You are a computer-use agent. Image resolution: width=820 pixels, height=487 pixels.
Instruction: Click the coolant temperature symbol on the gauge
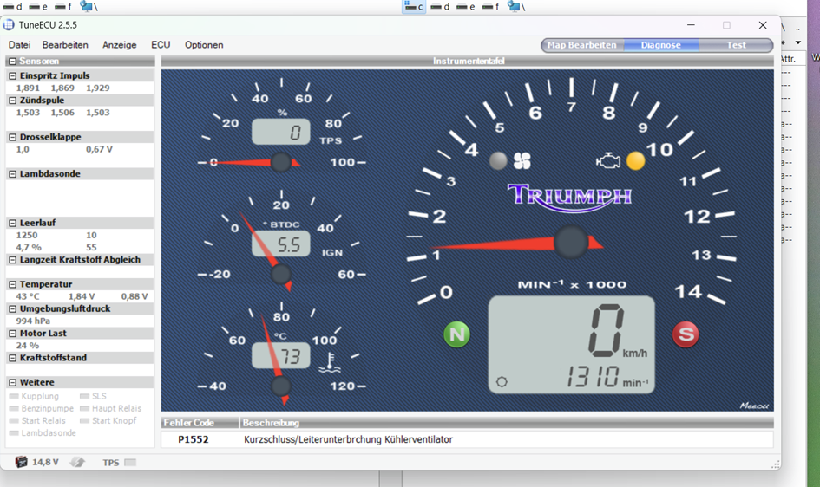tap(330, 363)
